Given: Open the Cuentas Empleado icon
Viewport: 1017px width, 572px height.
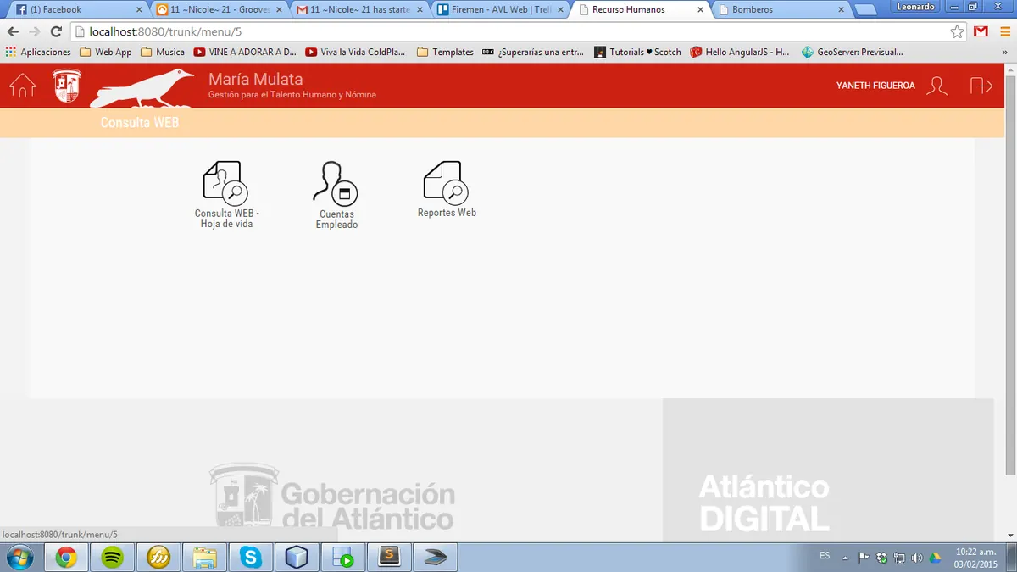Looking at the screenshot, I should [x=336, y=183].
